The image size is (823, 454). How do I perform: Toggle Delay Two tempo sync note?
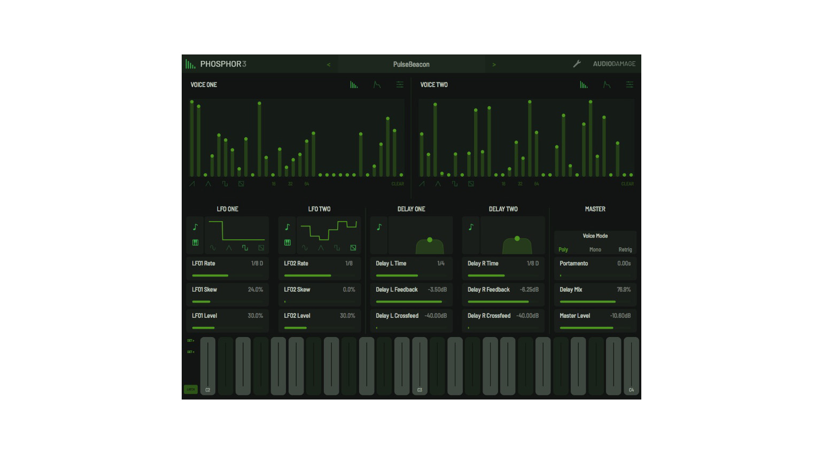point(471,227)
